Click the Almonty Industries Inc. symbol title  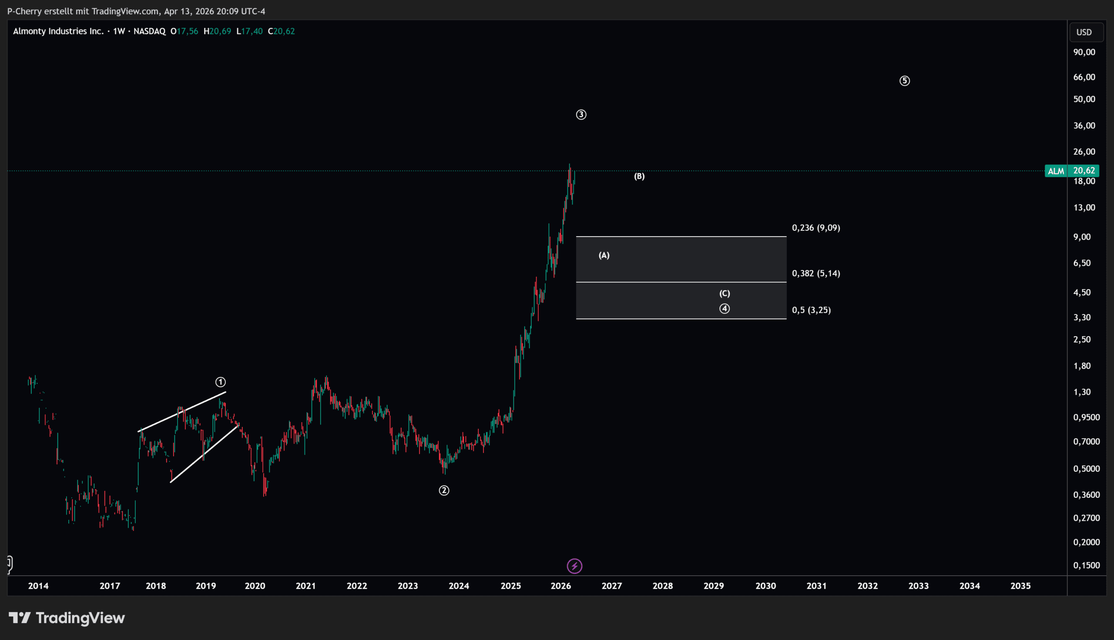(x=58, y=31)
